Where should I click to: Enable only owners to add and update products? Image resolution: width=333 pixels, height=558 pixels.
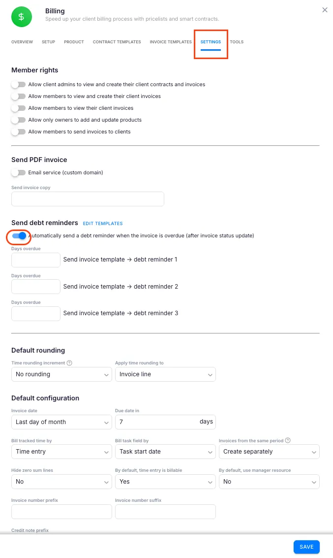pyautogui.click(x=18, y=120)
